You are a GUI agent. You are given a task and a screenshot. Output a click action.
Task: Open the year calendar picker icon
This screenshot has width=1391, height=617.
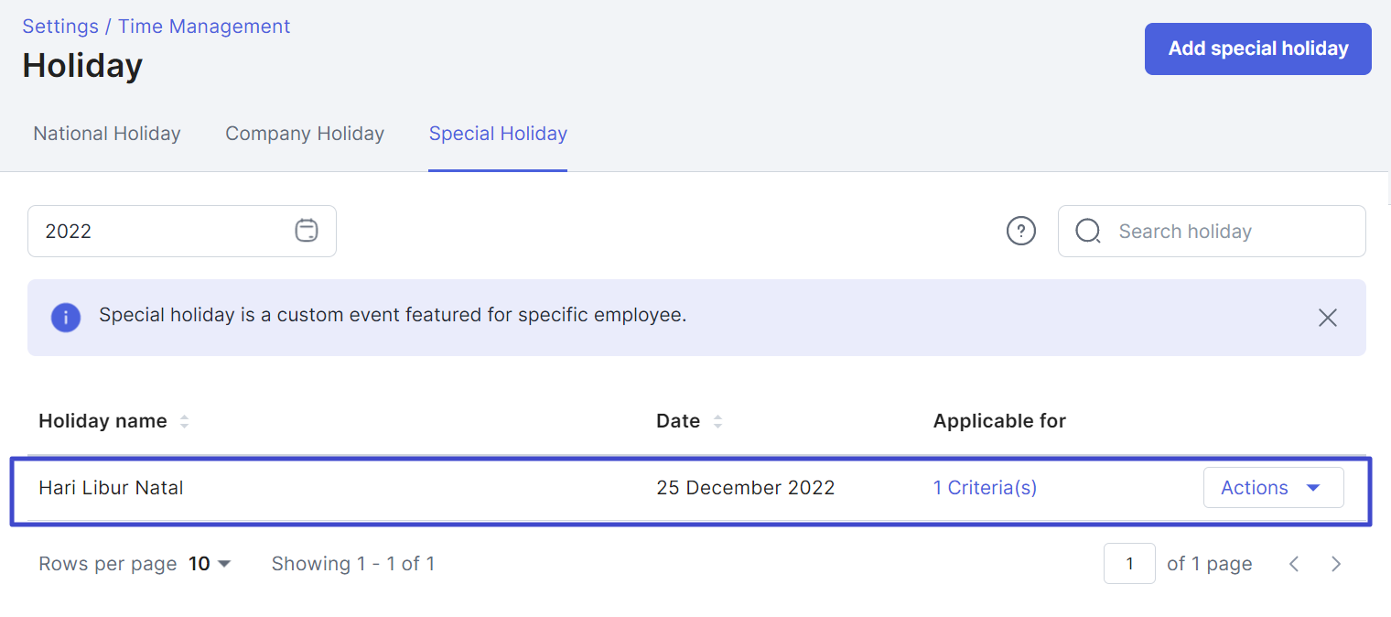[307, 231]
